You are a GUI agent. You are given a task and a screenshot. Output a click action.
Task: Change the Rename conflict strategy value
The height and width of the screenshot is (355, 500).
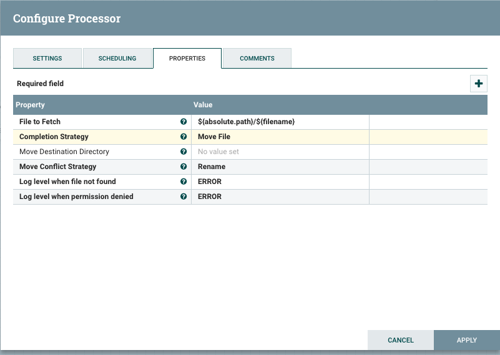point(280,167)
